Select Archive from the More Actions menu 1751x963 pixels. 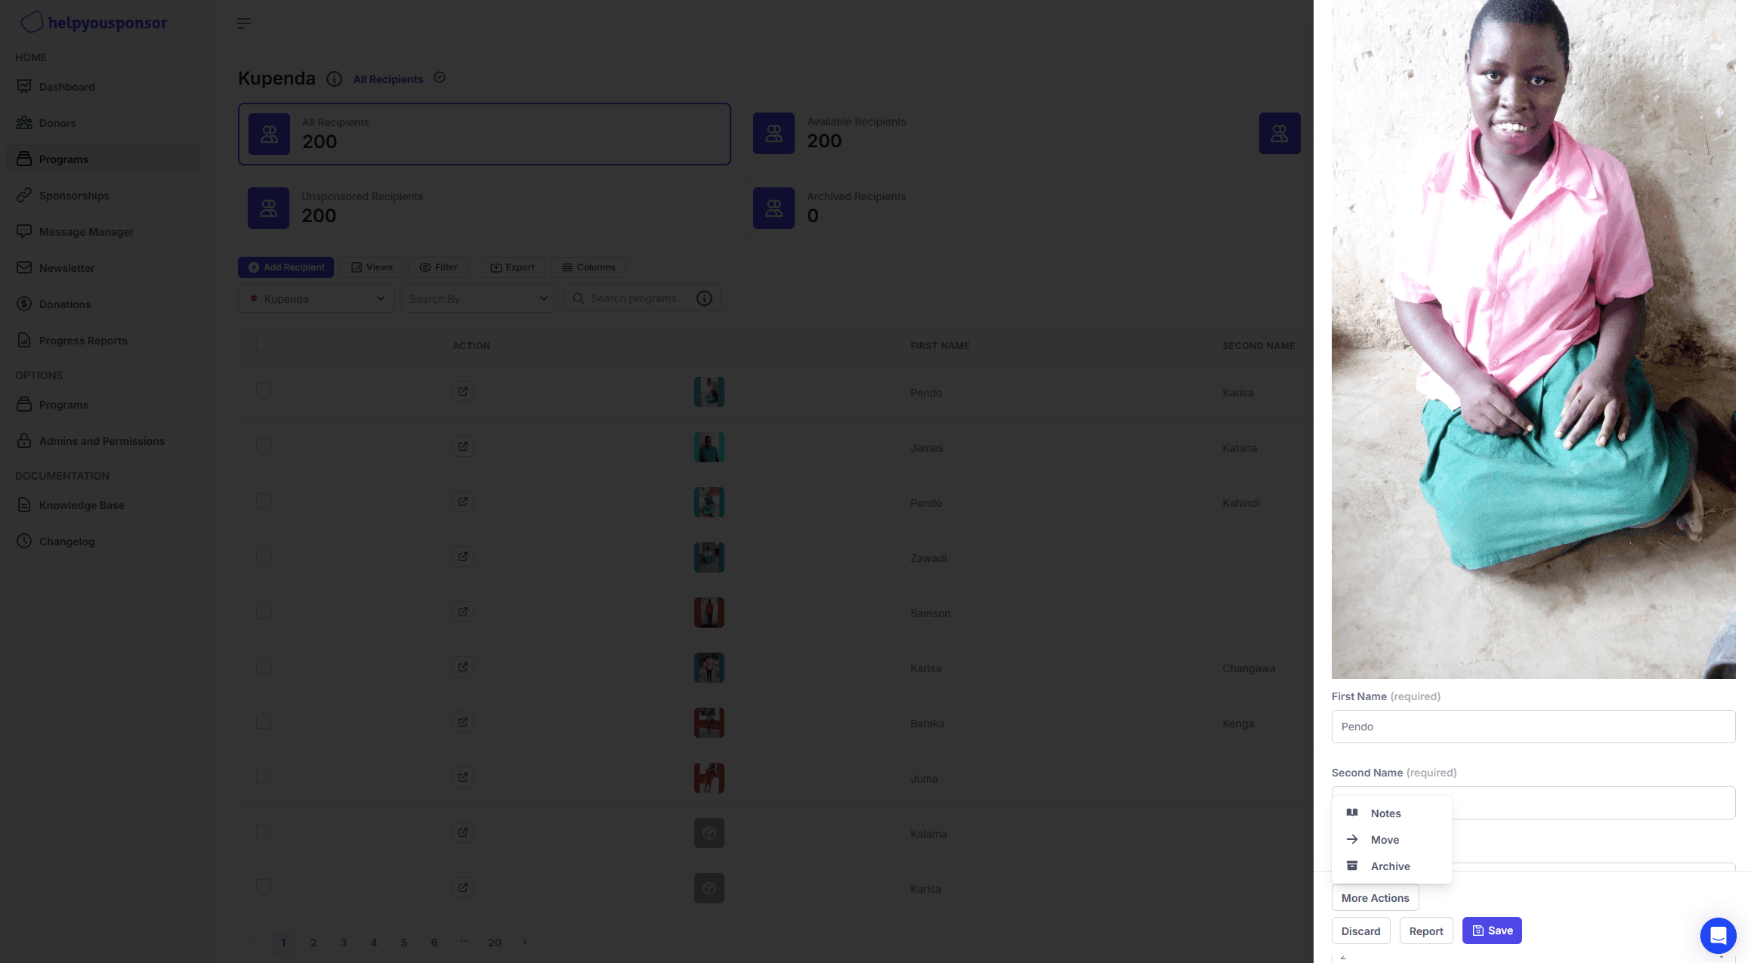1391,866
